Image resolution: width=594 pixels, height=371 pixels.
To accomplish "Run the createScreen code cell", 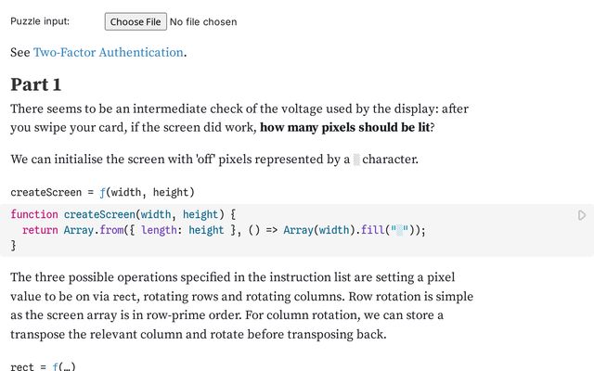I will click(582, 215).
